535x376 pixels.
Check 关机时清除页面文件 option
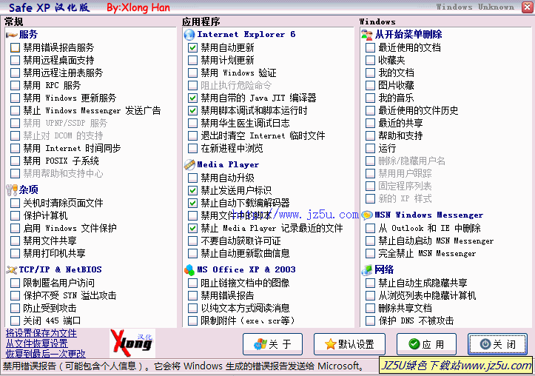tap(15, 204)
